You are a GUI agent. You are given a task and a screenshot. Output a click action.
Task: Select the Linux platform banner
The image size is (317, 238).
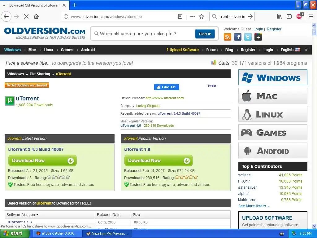pos(273,114)
